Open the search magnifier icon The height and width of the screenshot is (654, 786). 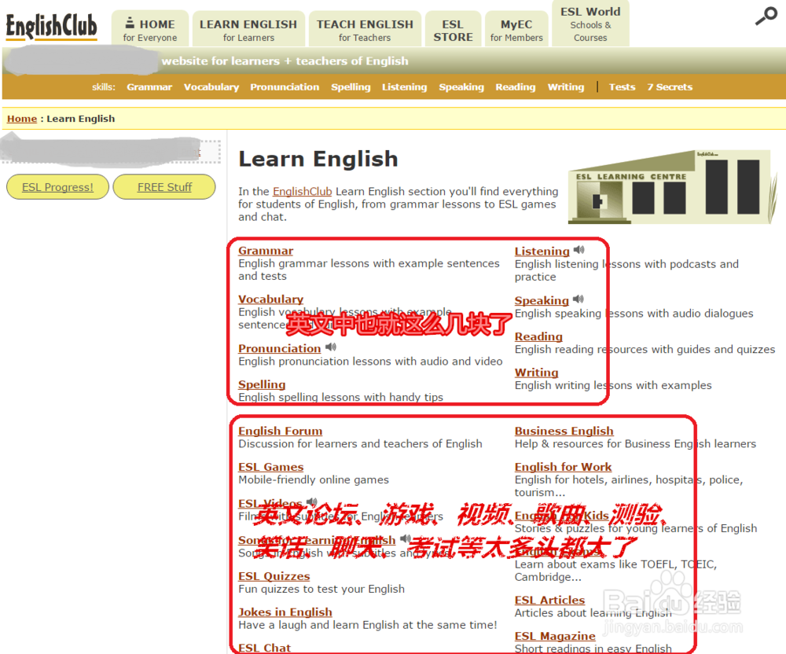coord(766,16)
